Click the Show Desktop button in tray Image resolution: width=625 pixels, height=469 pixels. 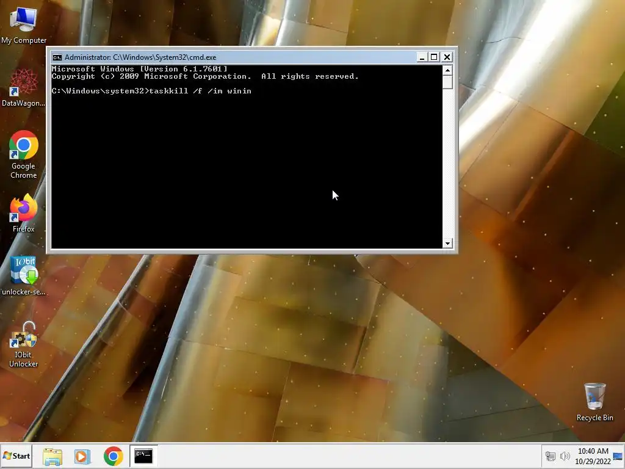point(618,456)
